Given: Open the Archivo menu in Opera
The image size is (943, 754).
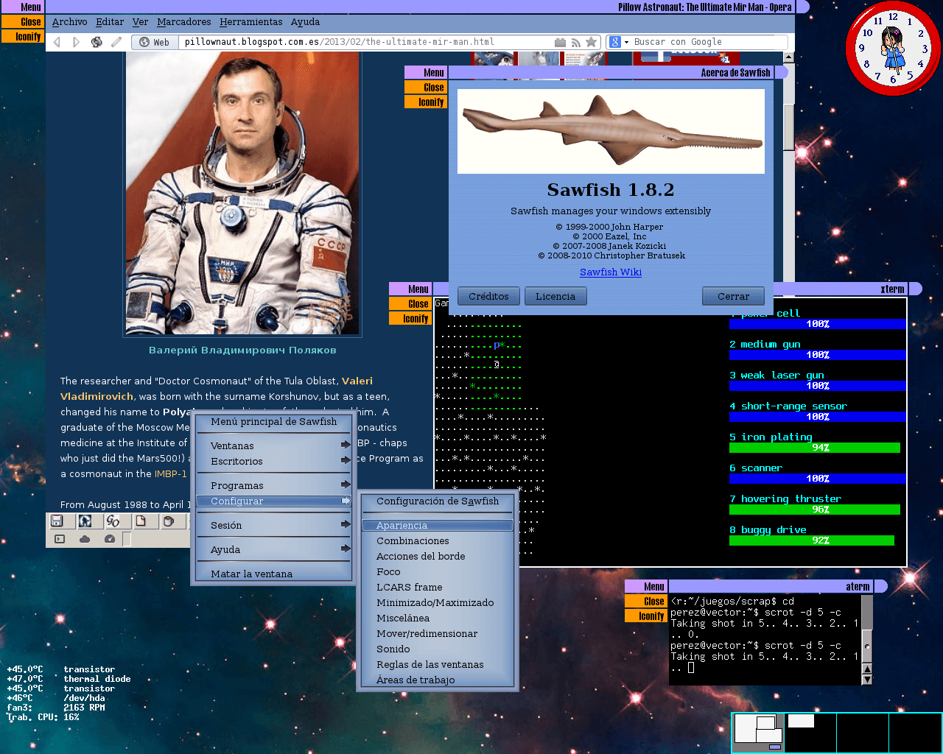Looking at the screenshot, I should [x=69, y=22].
